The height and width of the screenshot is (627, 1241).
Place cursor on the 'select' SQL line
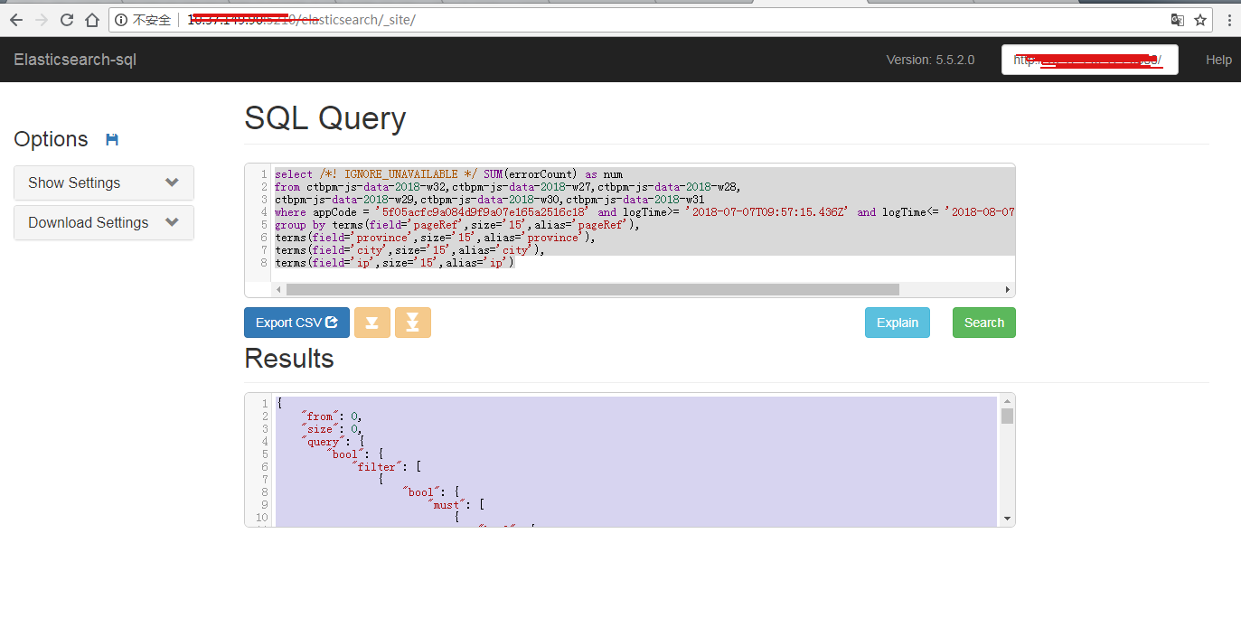tap(448, 174)
